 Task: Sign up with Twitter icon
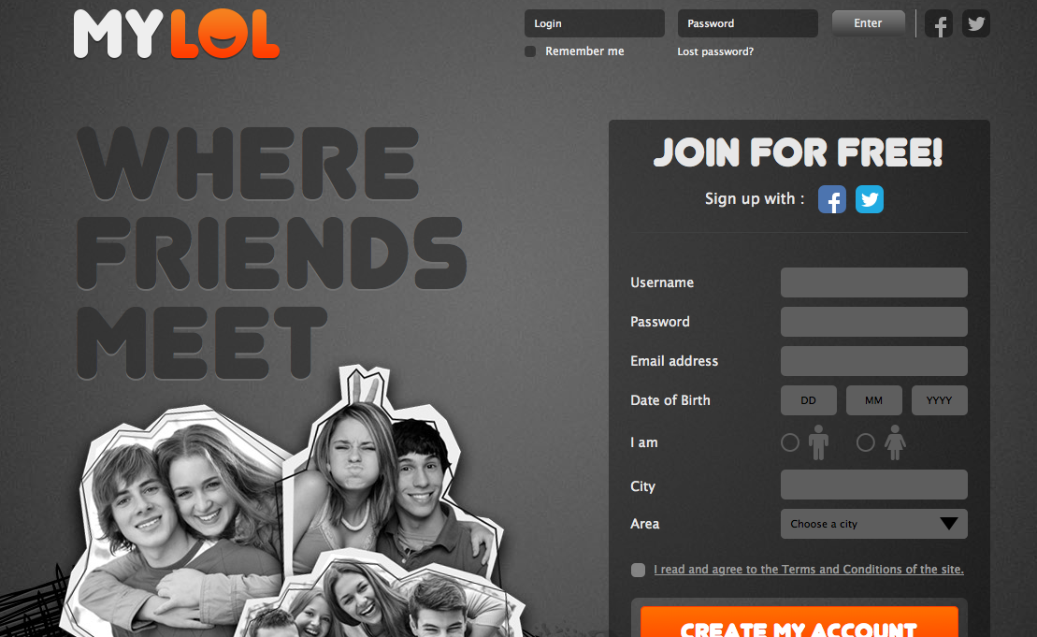[869, 199]
